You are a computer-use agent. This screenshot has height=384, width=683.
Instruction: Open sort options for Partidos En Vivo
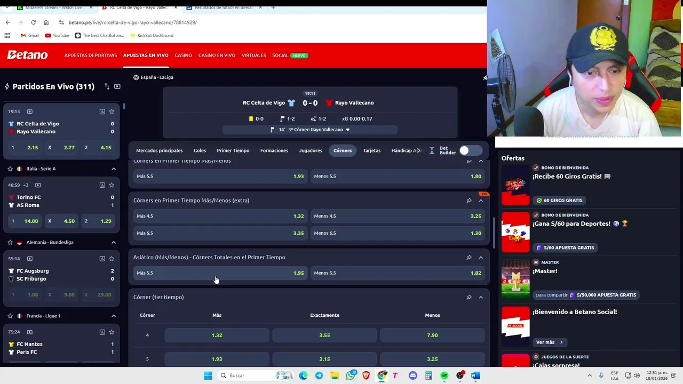tap(107, 86)
